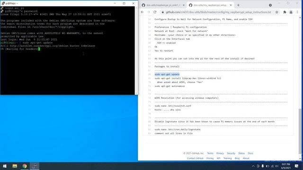Click the Chrome media control icon
Screen dimensions: 303x170
click(x=270, y=5)
